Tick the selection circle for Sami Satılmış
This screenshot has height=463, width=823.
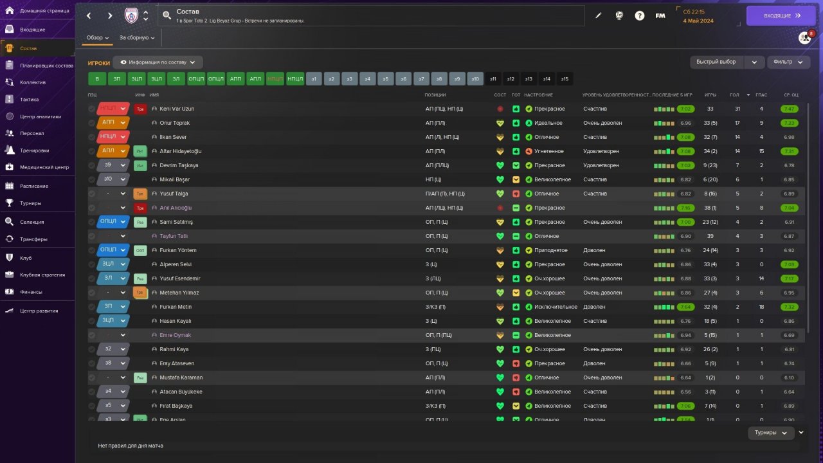[x=92, y=222]
